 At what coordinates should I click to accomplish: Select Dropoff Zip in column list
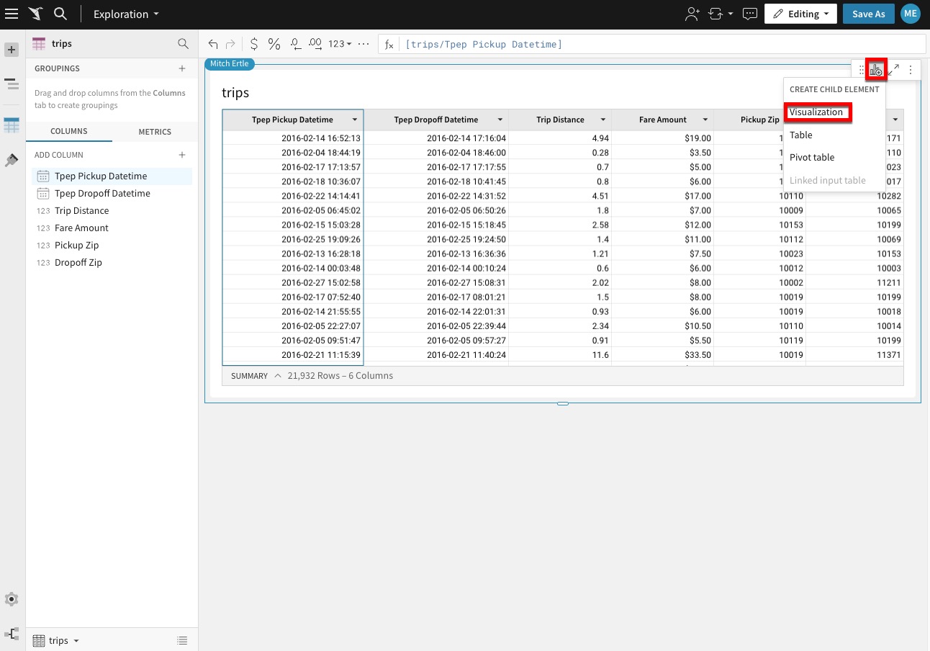[x=112, y=262]
